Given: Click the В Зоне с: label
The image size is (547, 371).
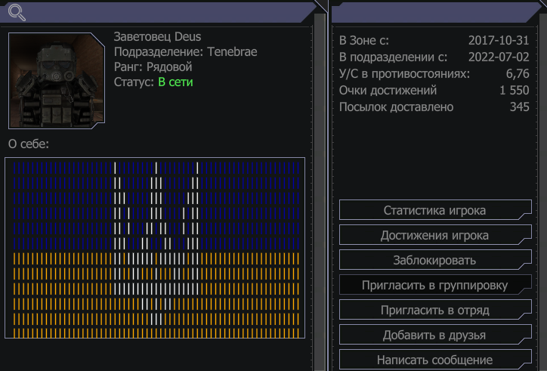Looking at the screenshot, I should tap(364, 41).
